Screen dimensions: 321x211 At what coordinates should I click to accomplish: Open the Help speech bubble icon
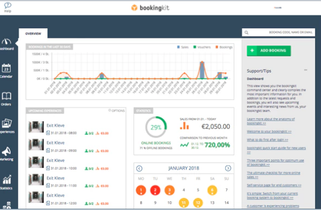tap(8, 6)
